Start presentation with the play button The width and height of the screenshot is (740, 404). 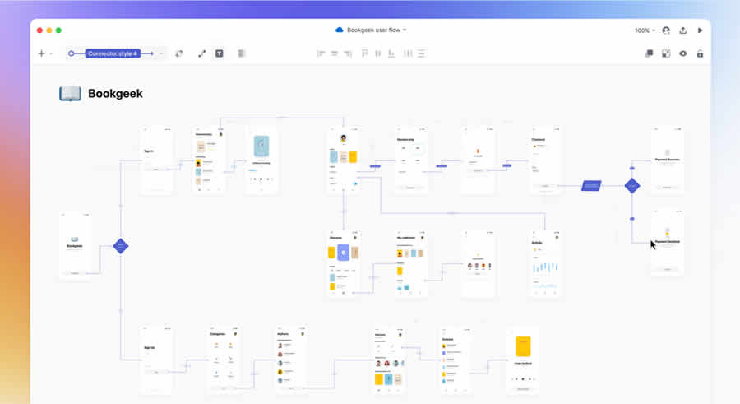[700, 30]
